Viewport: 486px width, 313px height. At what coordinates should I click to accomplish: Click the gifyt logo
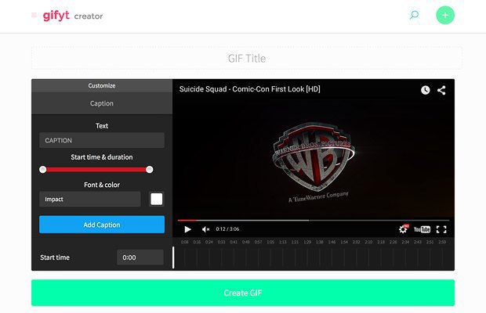coord(56,15)
